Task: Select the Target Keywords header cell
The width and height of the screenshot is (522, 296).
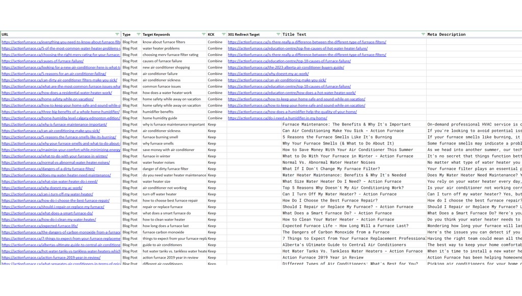Action: point(174,34)
